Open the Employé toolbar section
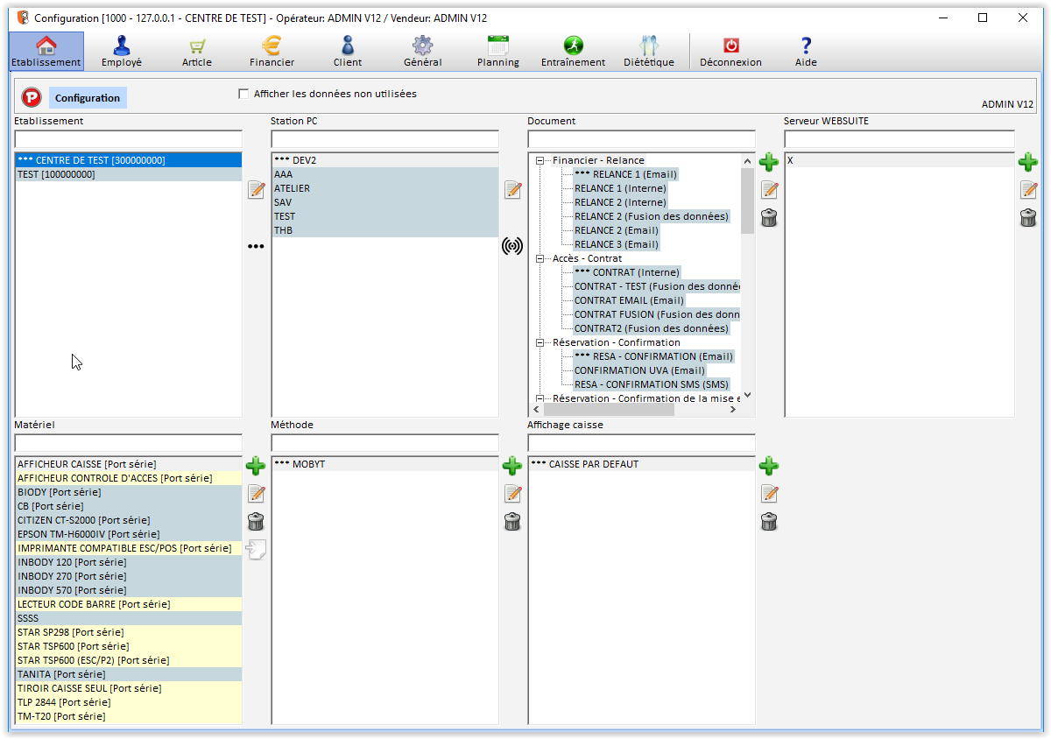Viewport: 1051px width, 739px height. 121,52
